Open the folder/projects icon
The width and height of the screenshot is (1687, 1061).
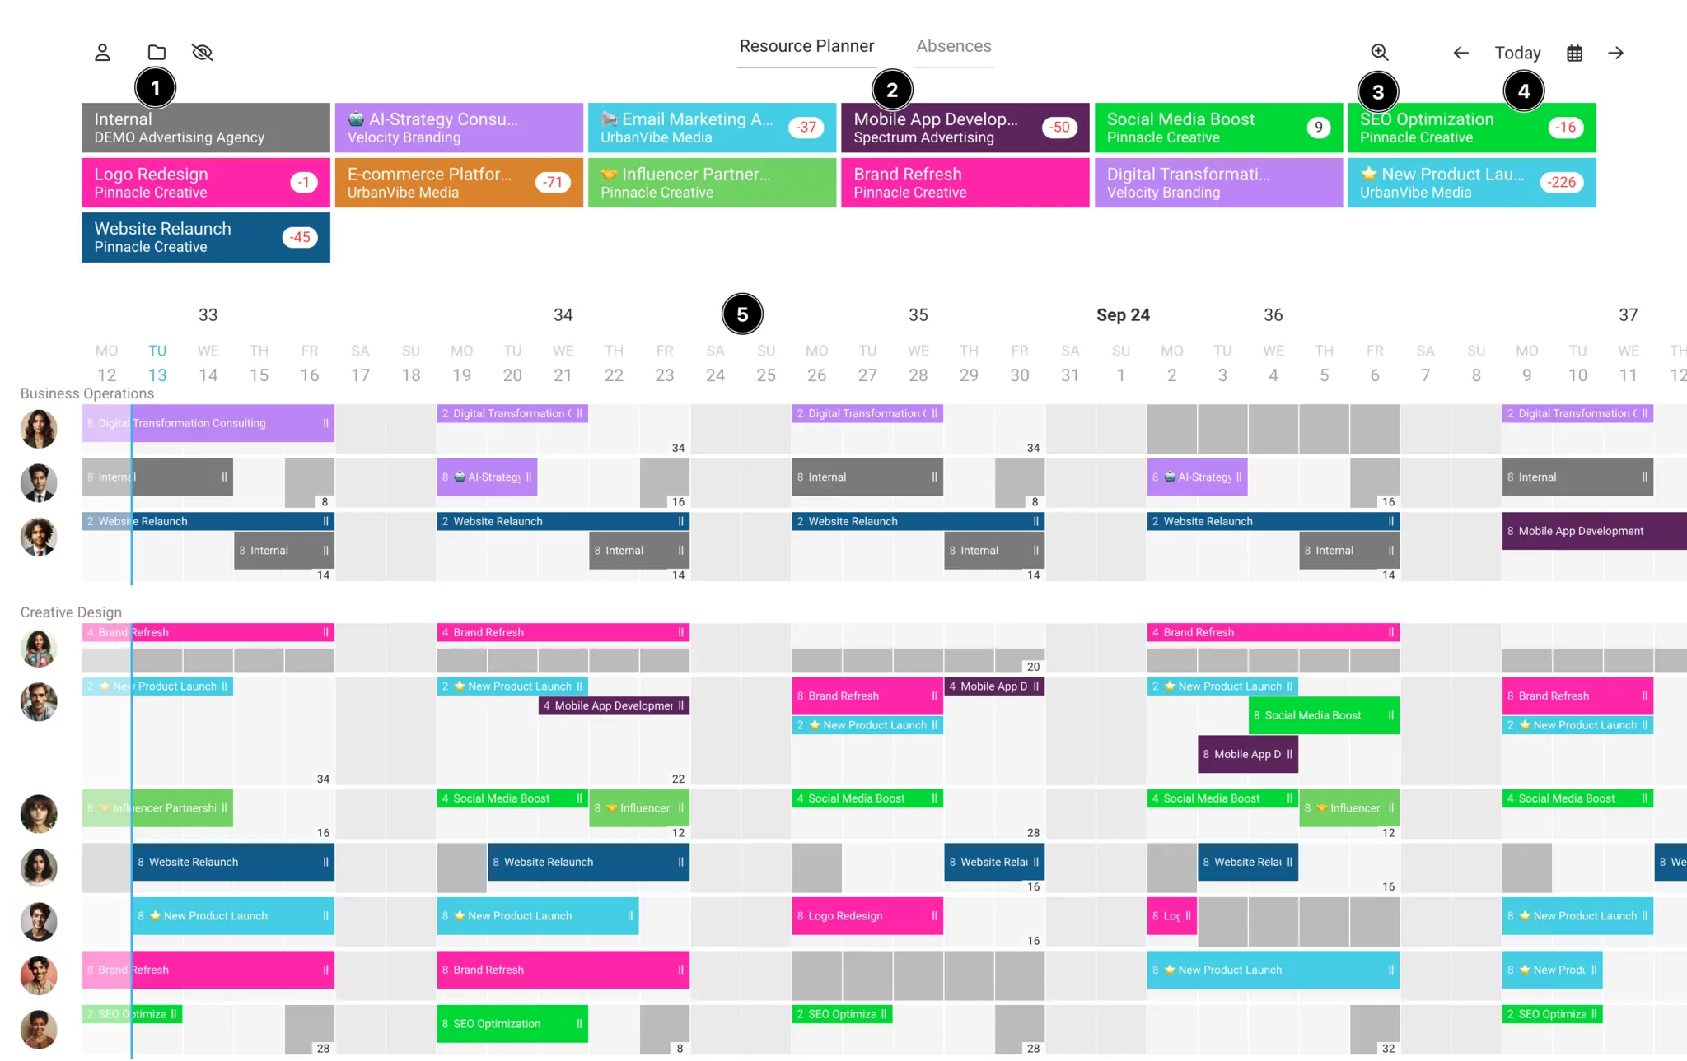click(x=156, y=51)
